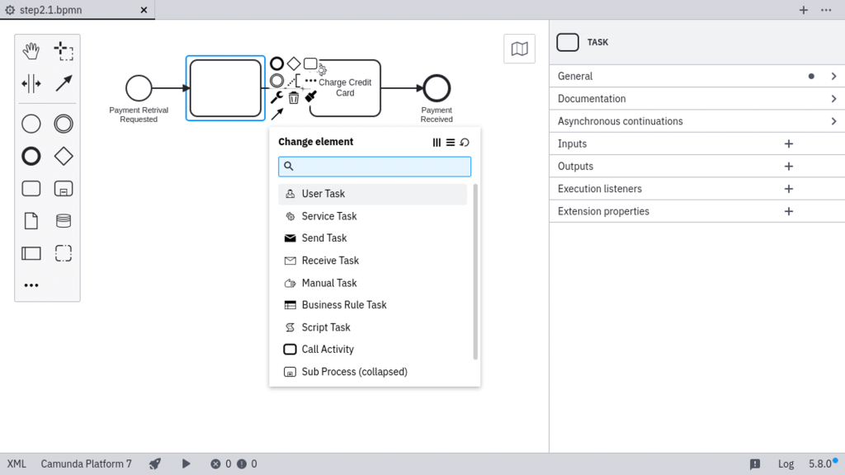Open the tab bar overflow menu
The width and height of the screenshot is (845, 475).
pos(826,10)
